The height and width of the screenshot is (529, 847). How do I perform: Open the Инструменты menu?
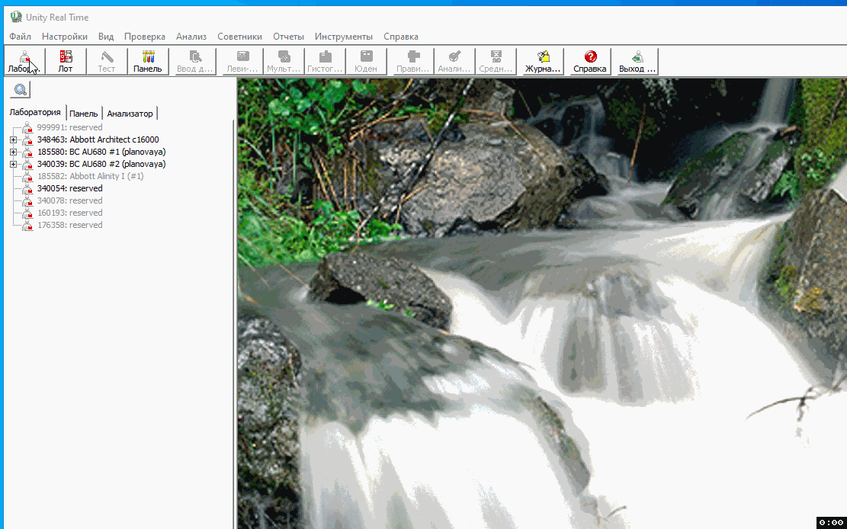(x=344, y=37)
